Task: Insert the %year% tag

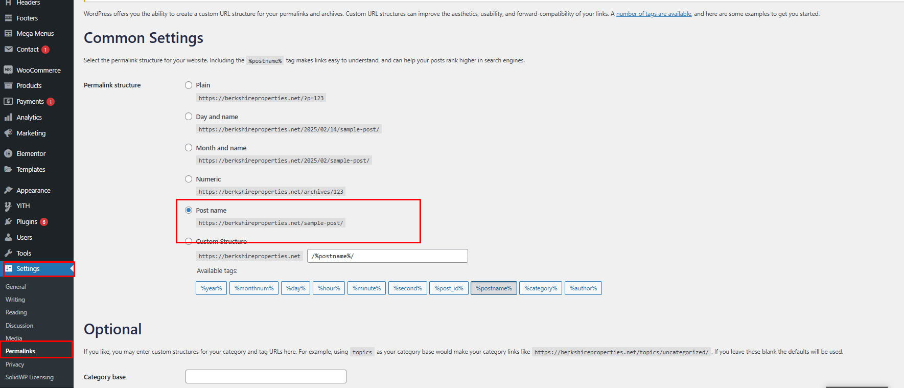Action: [x=211, y=288]
